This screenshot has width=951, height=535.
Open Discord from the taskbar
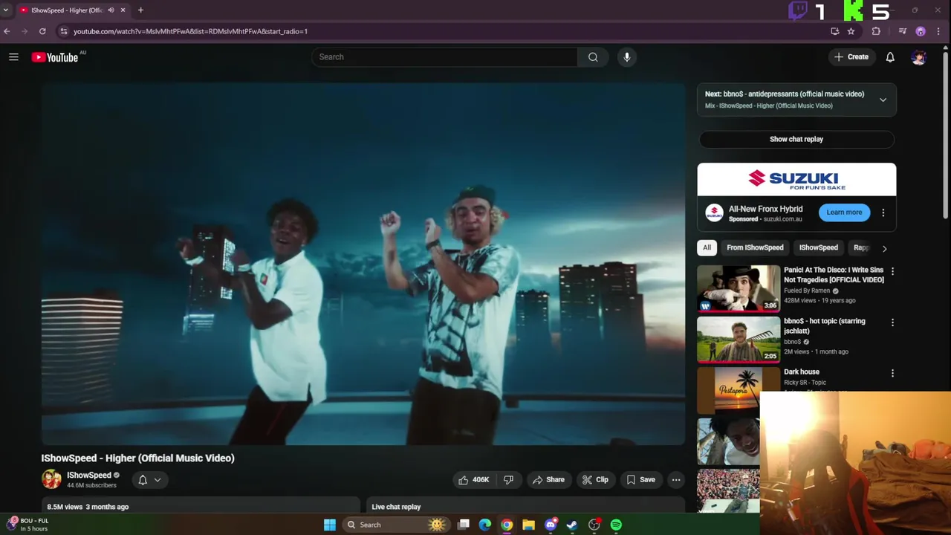pos(551,525)
